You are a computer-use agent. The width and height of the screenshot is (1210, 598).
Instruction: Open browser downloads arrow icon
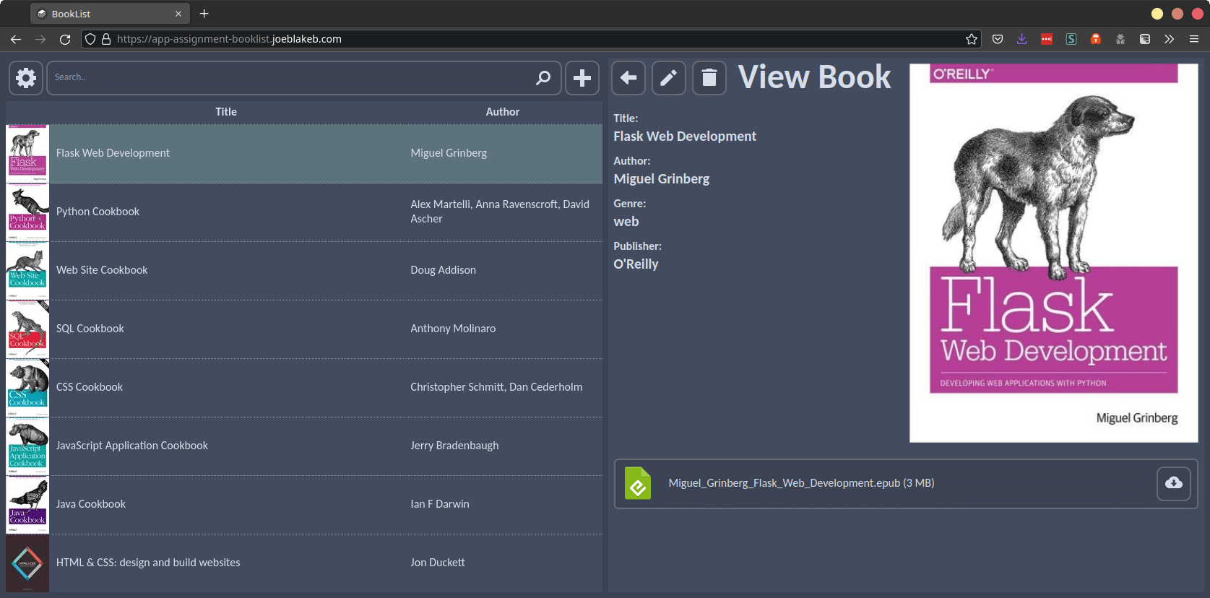(1021, 39)
